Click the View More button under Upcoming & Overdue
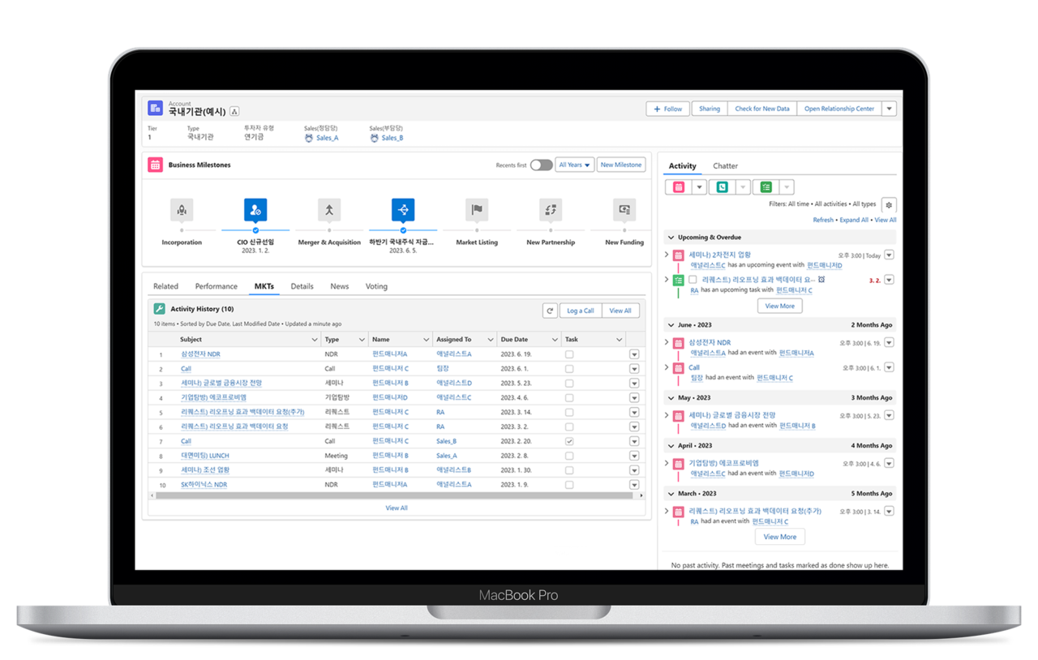 [x=780, y=306]
